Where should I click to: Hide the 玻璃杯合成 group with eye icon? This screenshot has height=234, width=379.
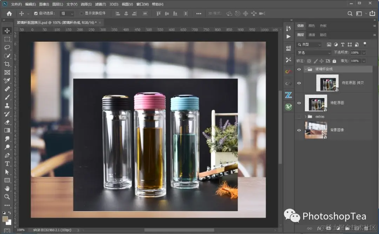299,69
